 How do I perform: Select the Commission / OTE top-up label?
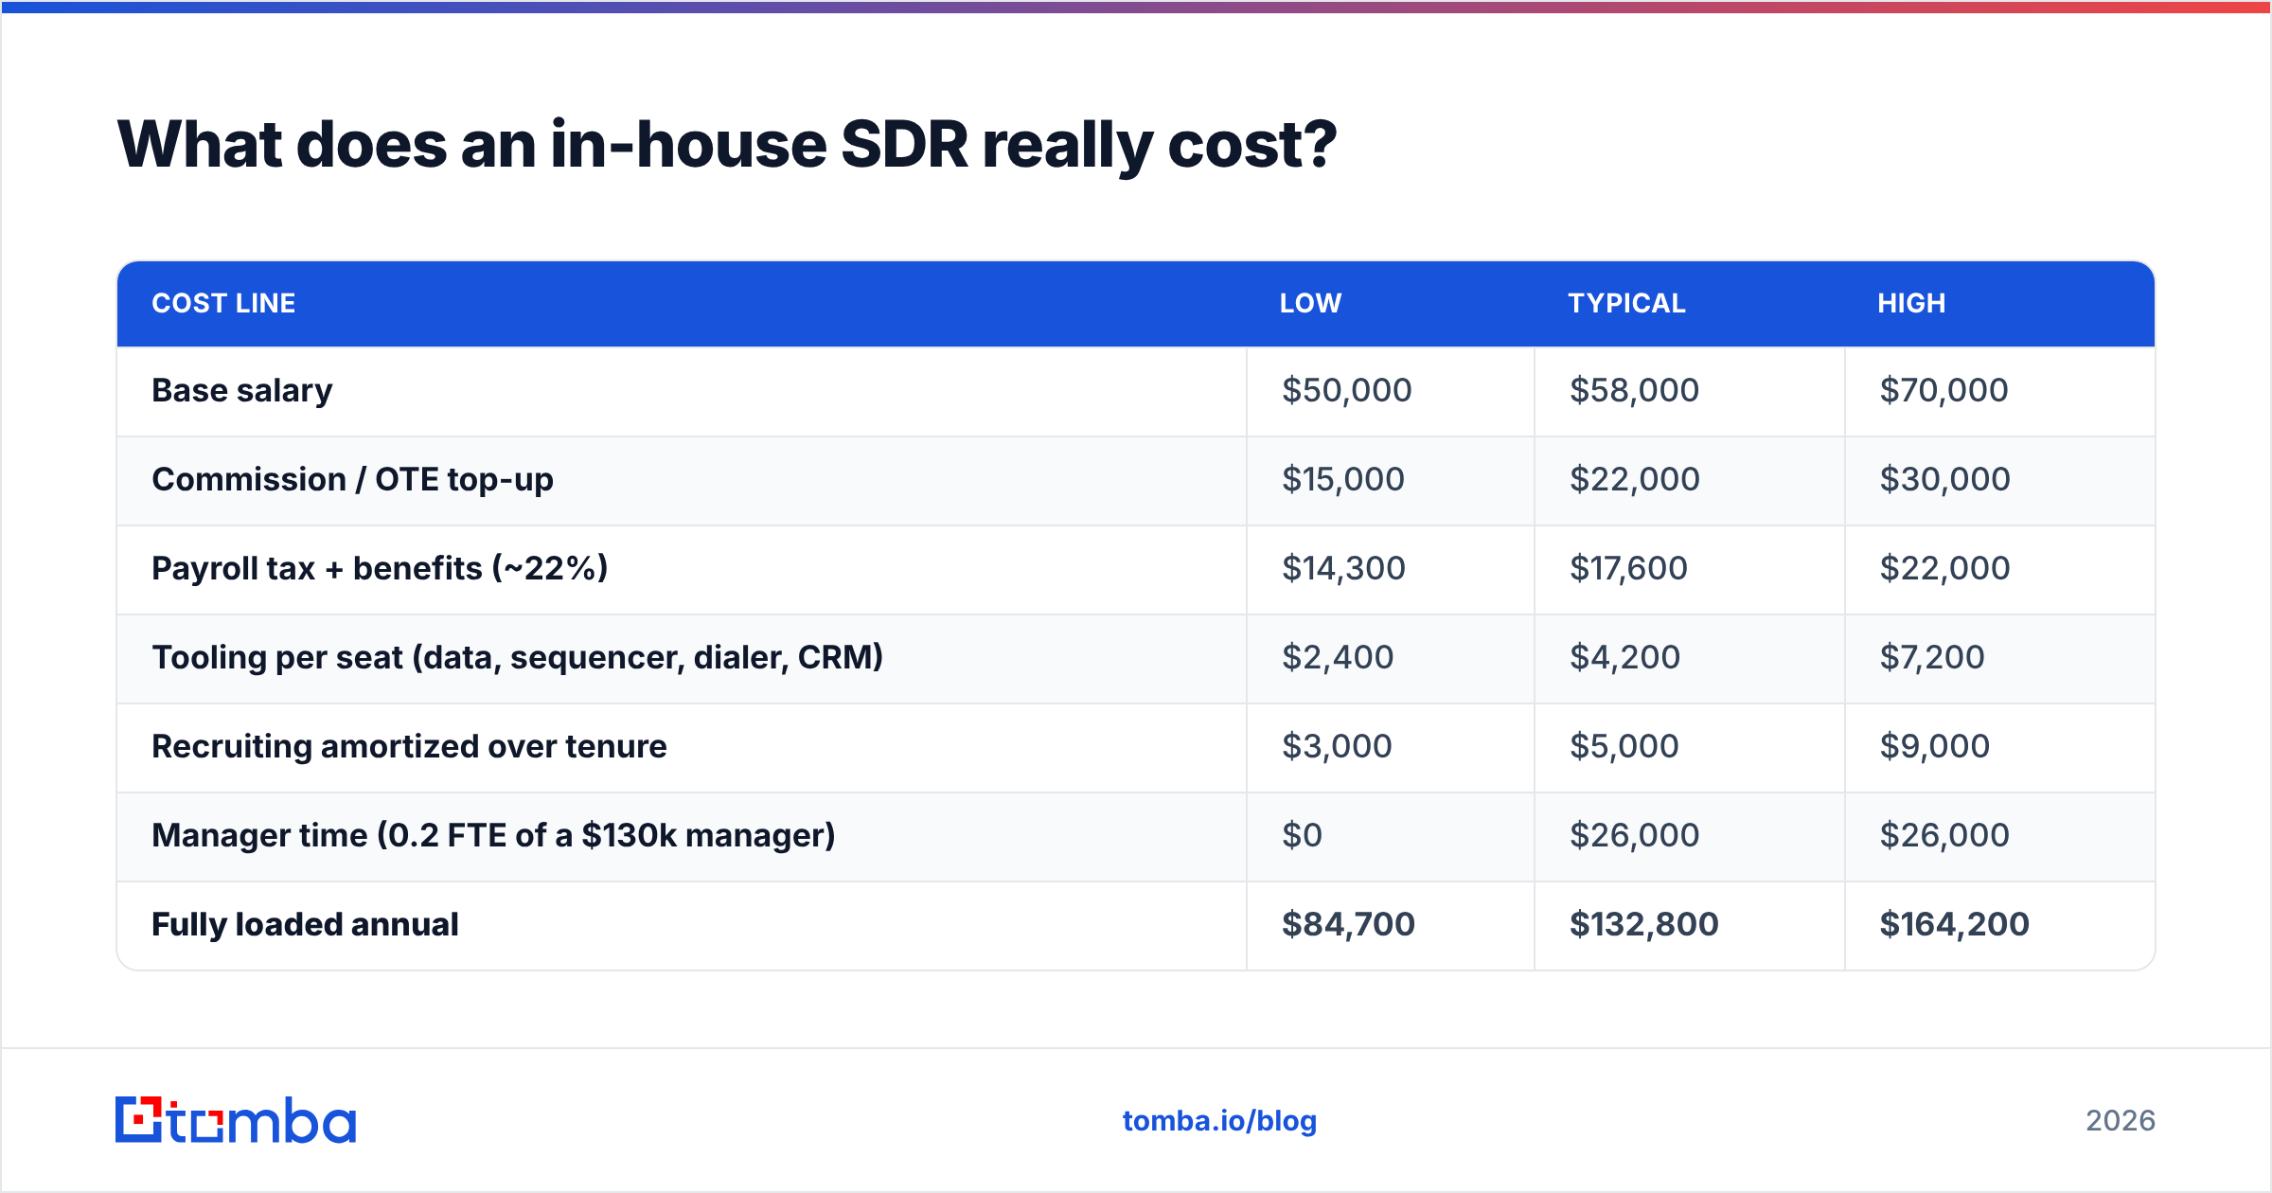352,479
